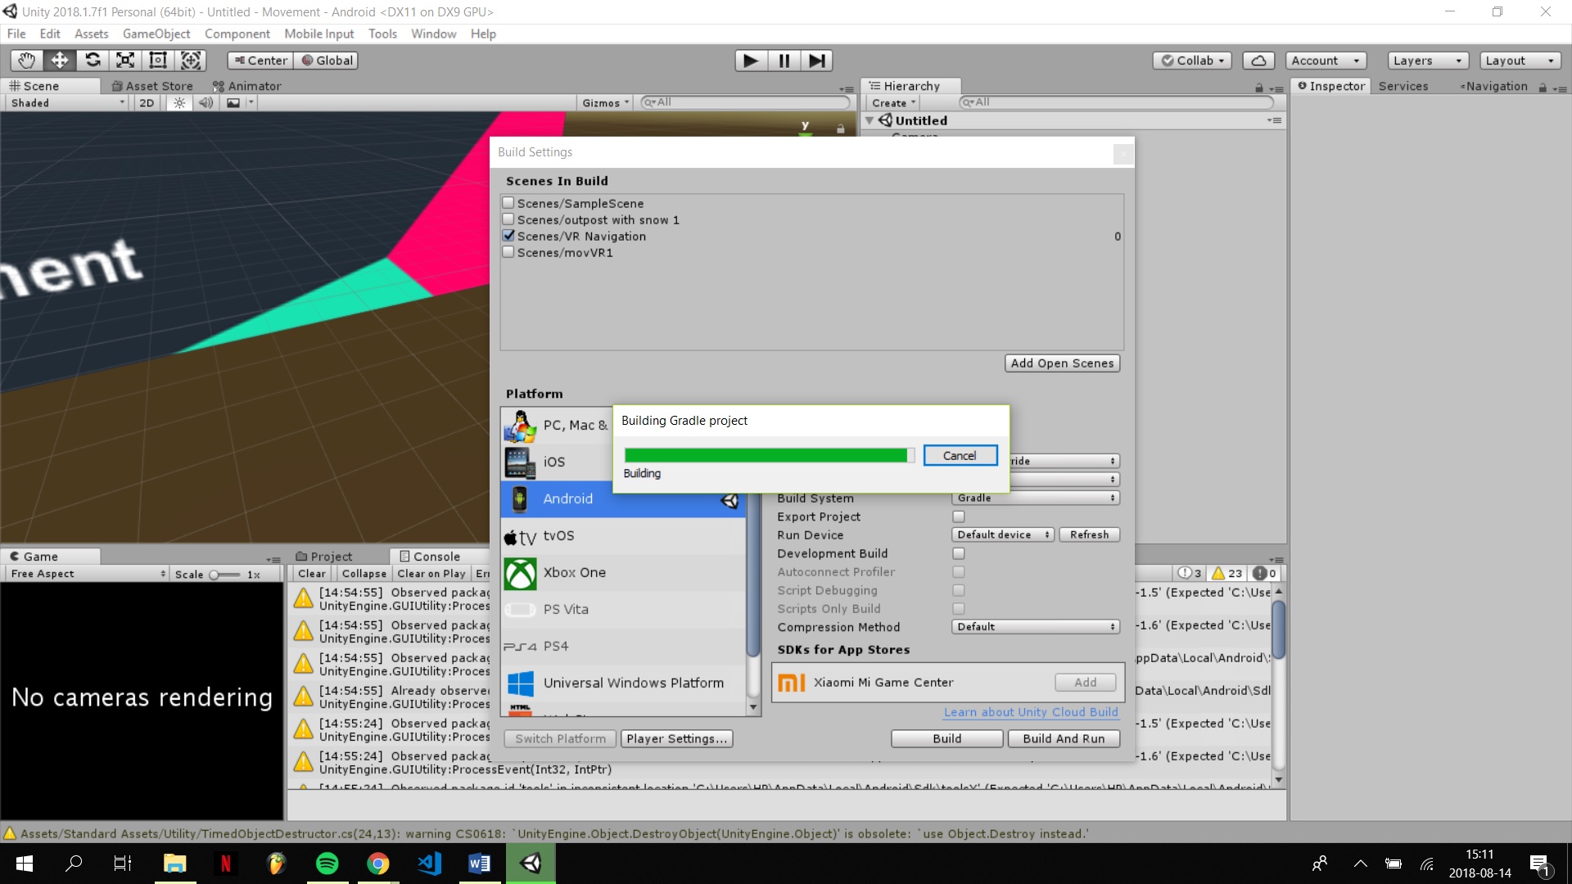Check the Export Project option
The height and width of the screenshot is (884, 1572).
click(x=958, y=516)
